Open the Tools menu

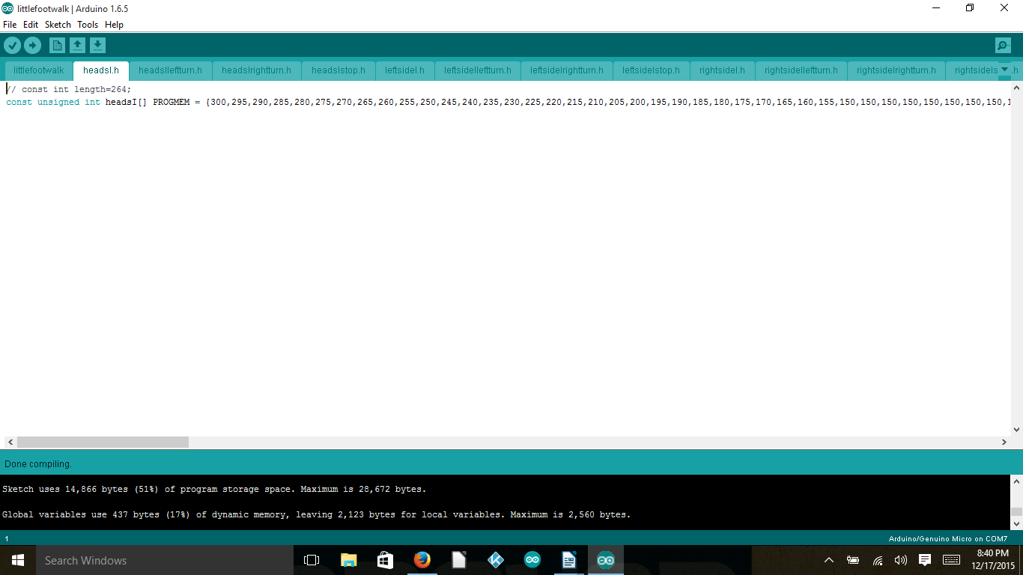coord(88,25)
